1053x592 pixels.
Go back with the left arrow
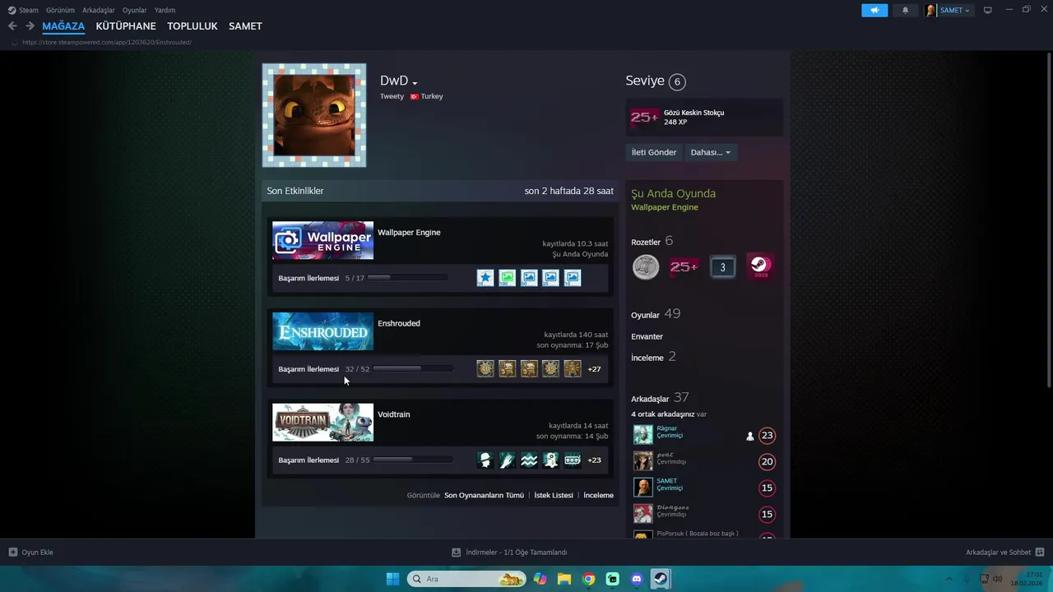pos(12,26)
